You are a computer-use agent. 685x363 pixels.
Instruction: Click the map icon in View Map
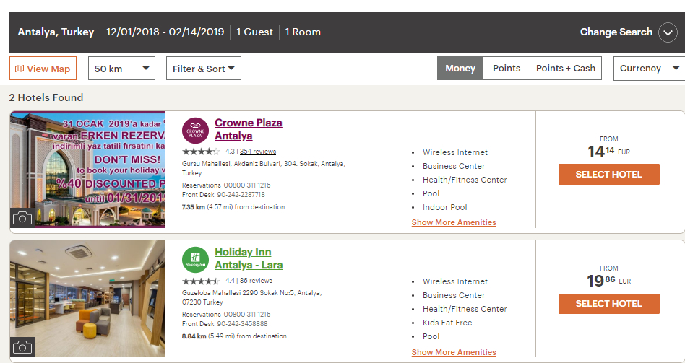pos(20,69)
